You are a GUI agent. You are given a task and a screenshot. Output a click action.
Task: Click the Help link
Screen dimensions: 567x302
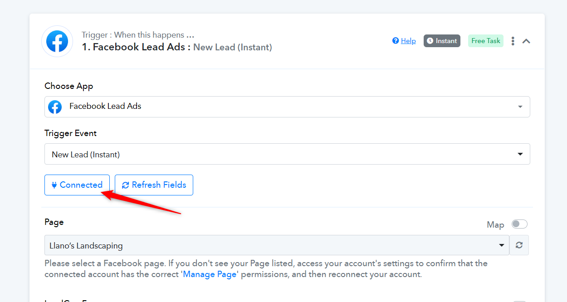click(408, 41)
